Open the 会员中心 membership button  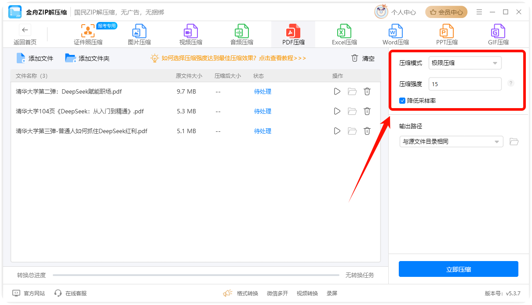446,12
